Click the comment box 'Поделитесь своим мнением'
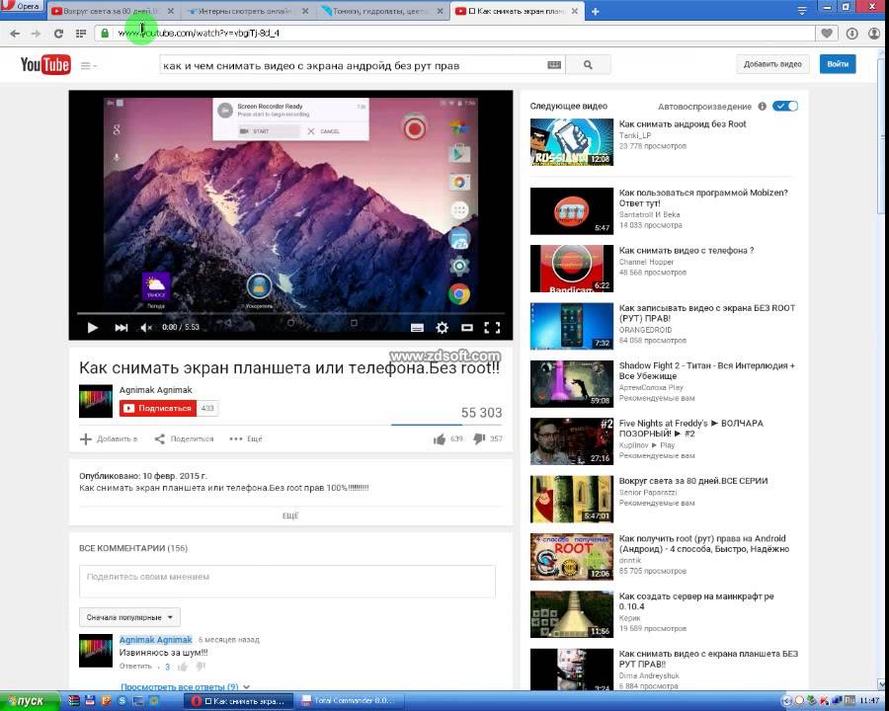 [x=287, y=580]
